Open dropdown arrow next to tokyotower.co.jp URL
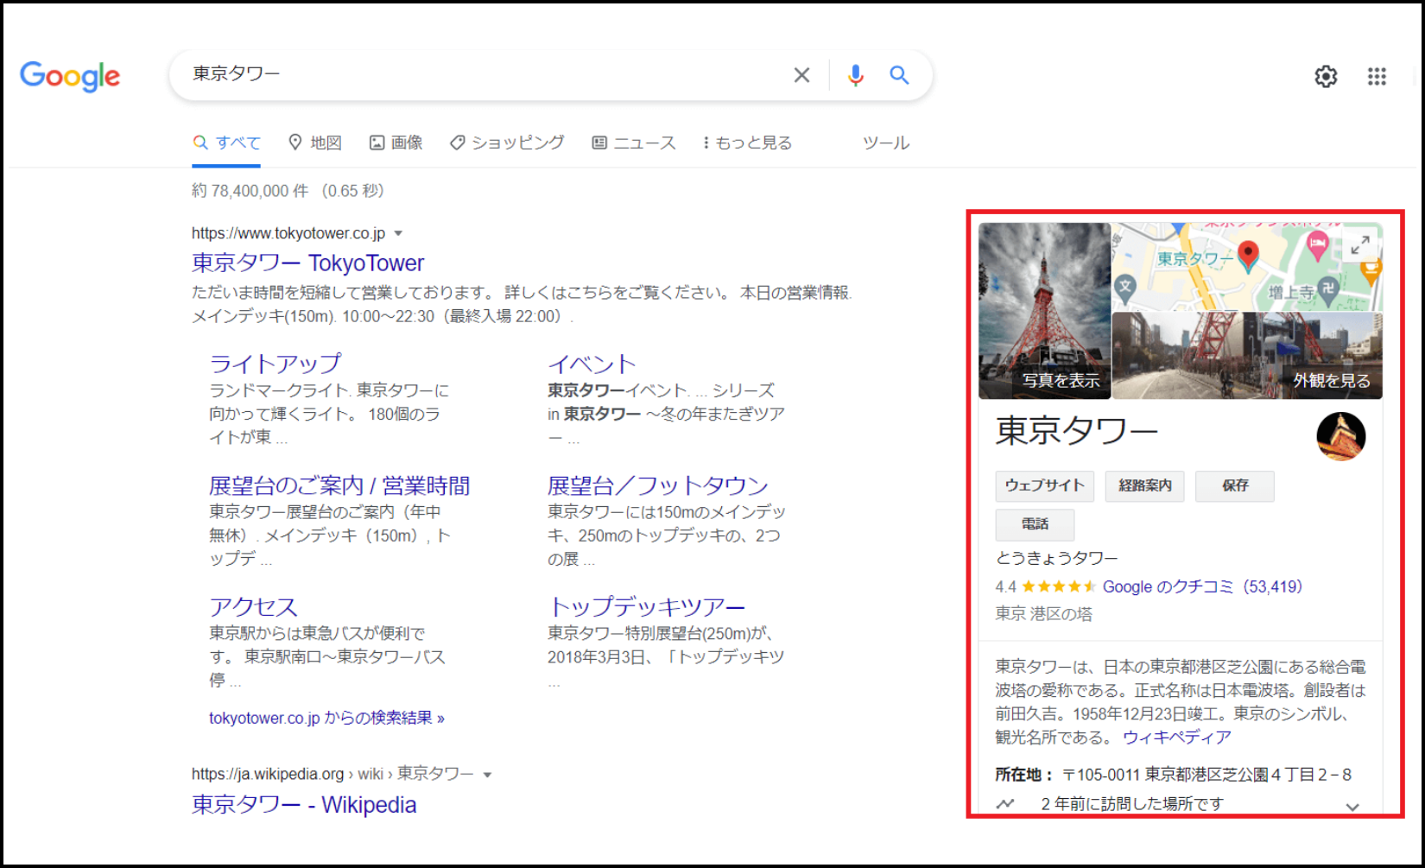This screenshot has height=868, width=1425. 398,233
